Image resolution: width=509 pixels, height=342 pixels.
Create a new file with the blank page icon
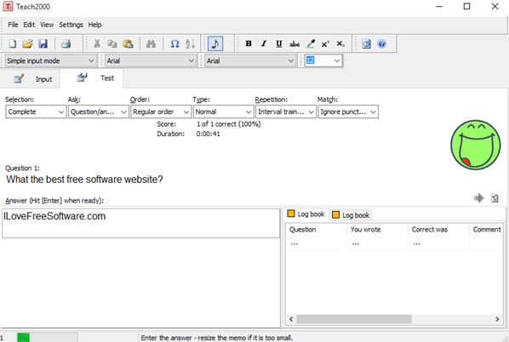point(12,43)
